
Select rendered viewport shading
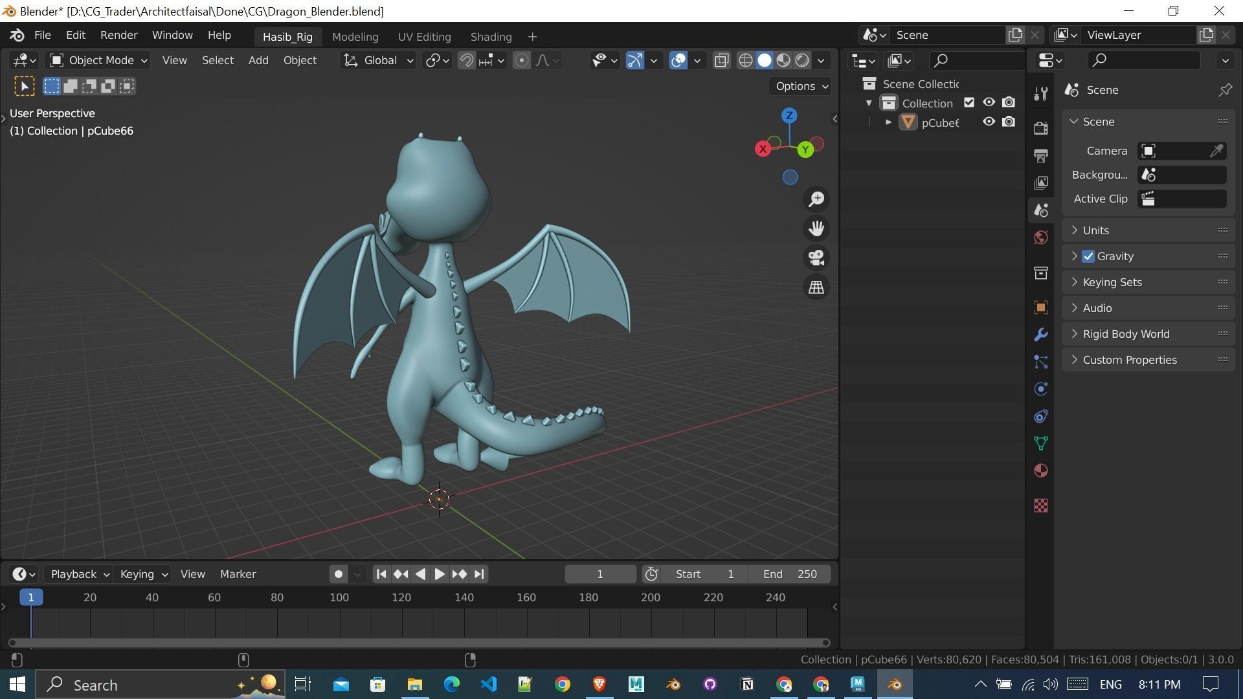coord(802,60)
